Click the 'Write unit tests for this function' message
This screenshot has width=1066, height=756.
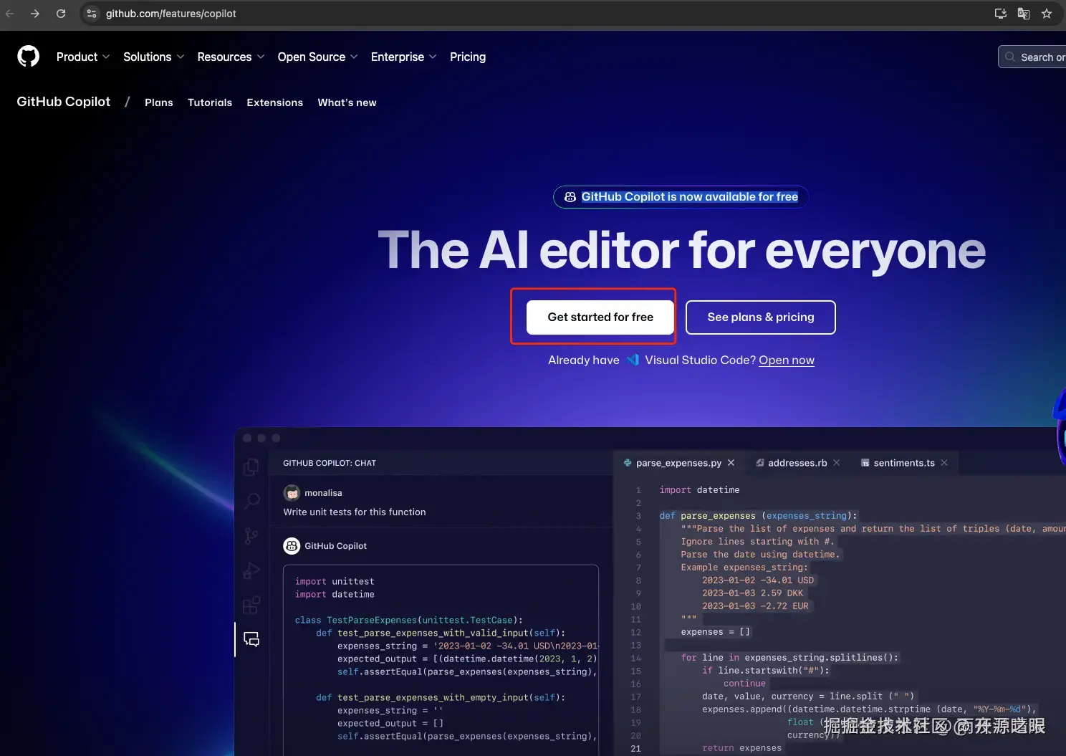355,512
